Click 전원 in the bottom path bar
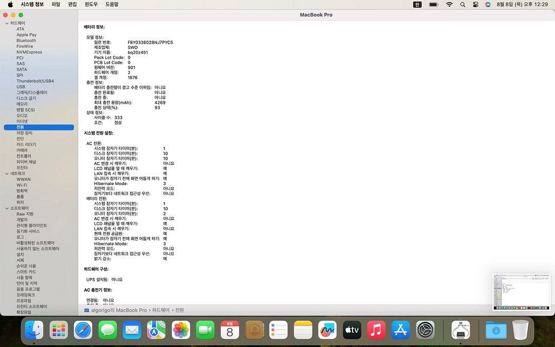The height and width of the screenshot is (347, 555). pos(179,310)
